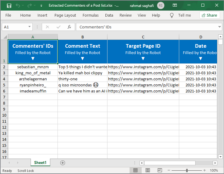
Task: Open the Page Layout tab
Action: pyautogui.click(x=65, y=15)
